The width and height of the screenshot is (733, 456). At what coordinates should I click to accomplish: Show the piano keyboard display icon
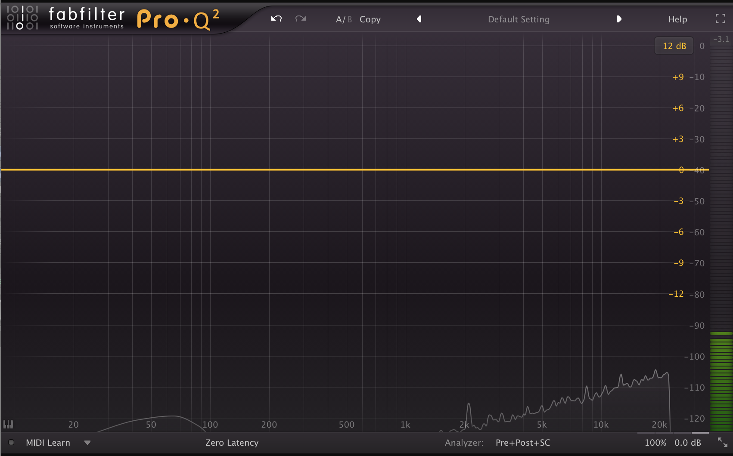tap(8, 425)
